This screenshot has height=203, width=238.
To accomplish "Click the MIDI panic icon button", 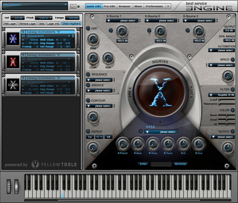I will [x=73, y=6].
